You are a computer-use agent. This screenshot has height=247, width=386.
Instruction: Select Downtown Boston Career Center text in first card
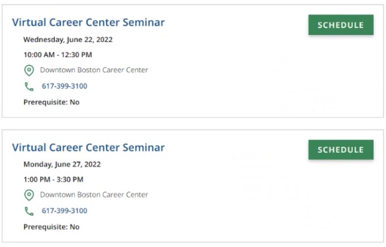[x=94, y=70]
